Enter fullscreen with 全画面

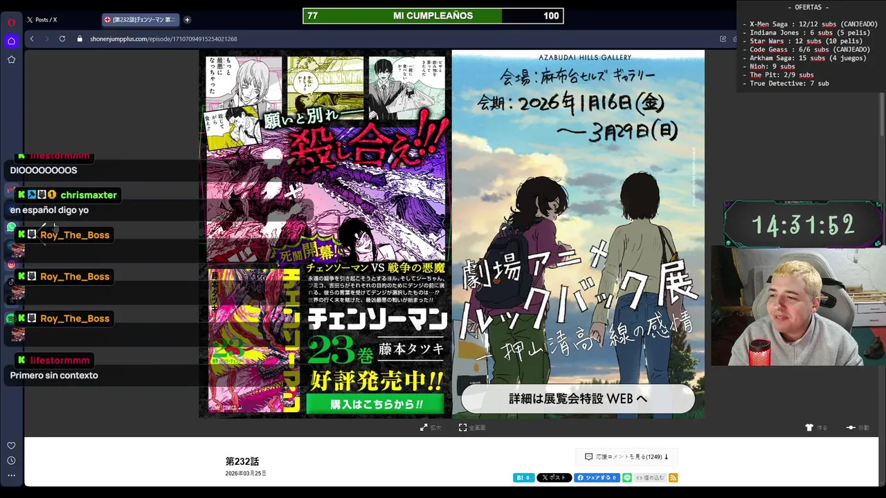[x=472, y=427]
